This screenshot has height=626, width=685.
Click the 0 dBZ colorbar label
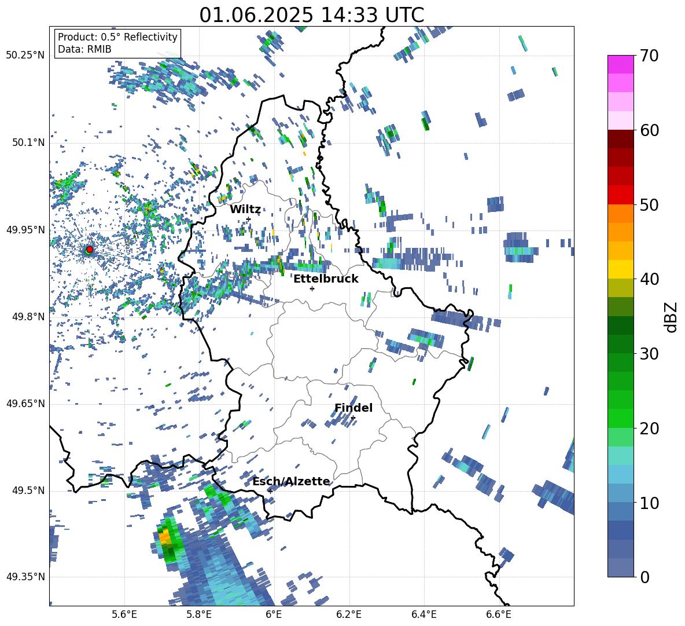click(x=645, y=577)
